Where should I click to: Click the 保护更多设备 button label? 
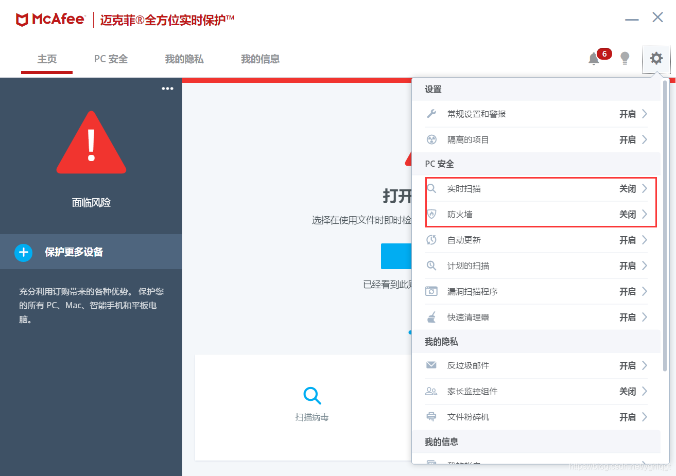(x=74, y=252)
